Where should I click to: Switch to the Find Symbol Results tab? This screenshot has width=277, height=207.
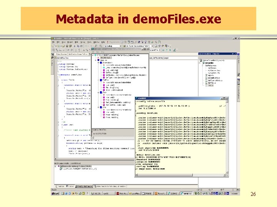(84, 186)
